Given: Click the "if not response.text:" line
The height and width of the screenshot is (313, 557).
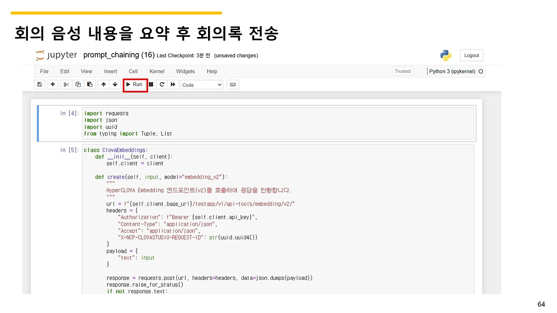Looking at the screenshot, I should (x=137, y=291).
